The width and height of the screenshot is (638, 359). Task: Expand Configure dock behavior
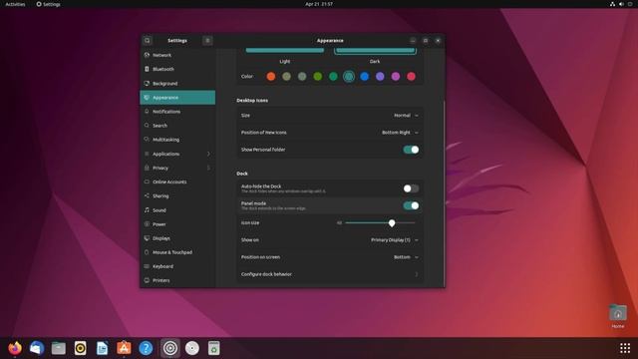coord(330,274)
